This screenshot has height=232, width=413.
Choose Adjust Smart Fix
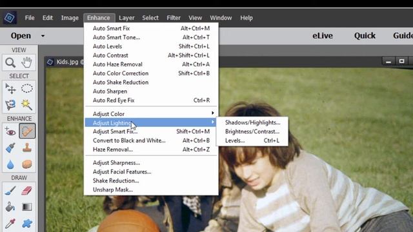pyautogui.click(x=151, y=131)
